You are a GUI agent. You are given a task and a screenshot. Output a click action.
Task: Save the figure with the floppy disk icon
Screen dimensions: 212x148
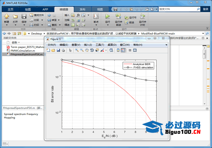[58, 50]
